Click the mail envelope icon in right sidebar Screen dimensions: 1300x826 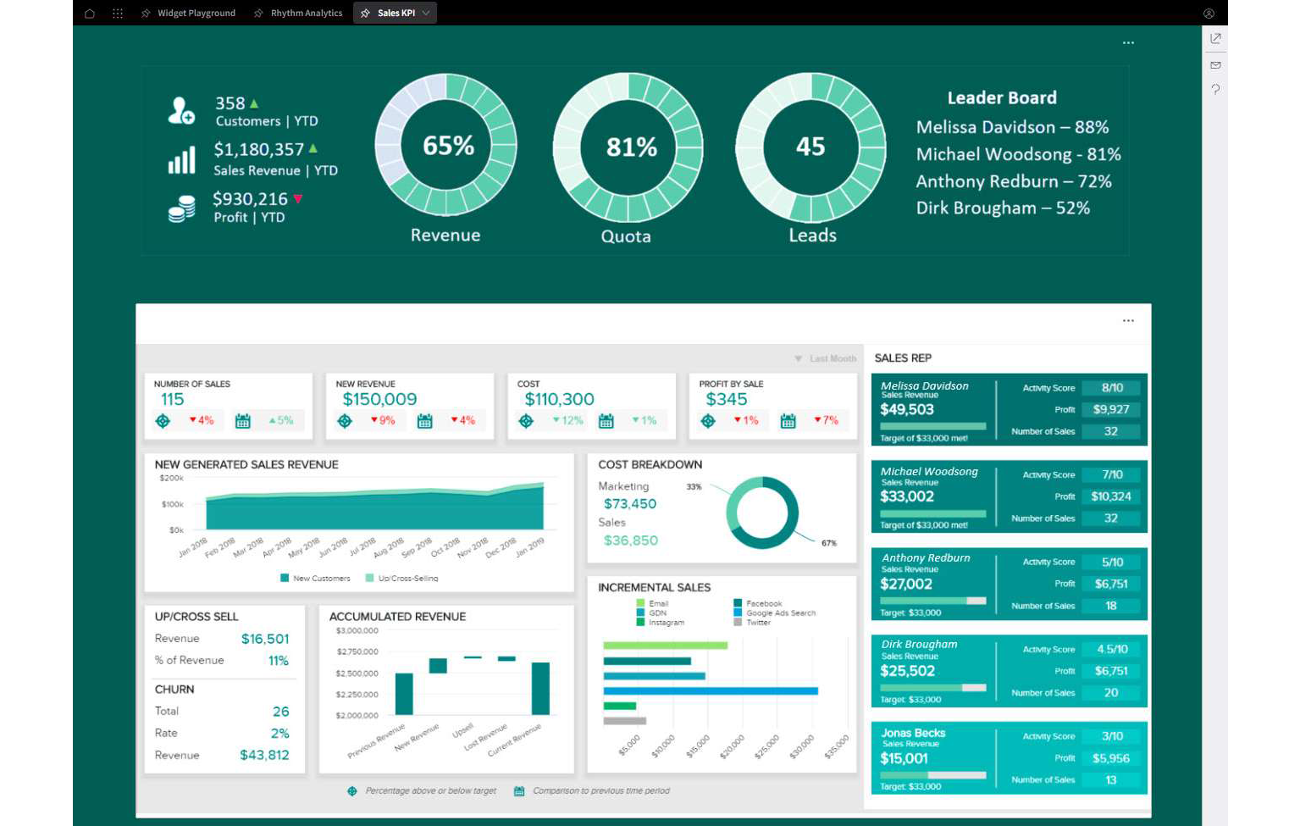(1215, 65)
